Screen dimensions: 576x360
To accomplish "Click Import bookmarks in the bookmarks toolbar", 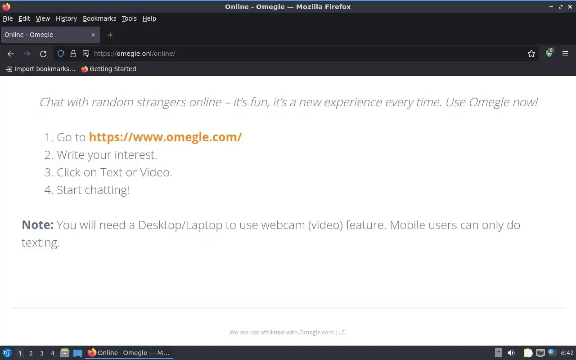I will [x=40, y=69].
